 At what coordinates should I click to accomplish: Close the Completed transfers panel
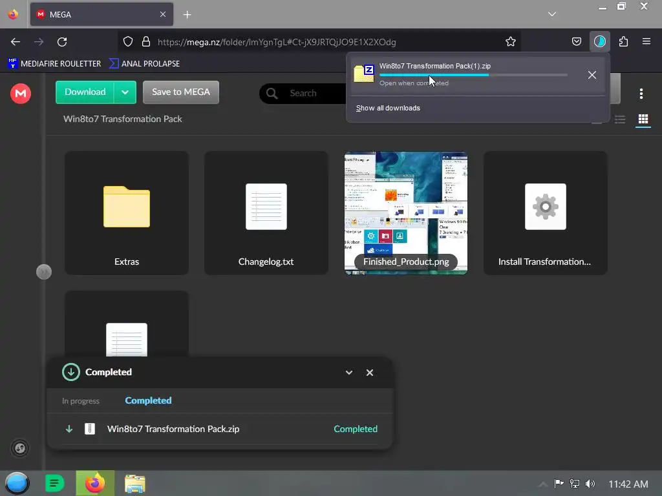coord(369,373)
